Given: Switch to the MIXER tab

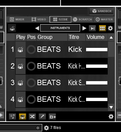Looking at the screenshot, I should coord(17,19).
